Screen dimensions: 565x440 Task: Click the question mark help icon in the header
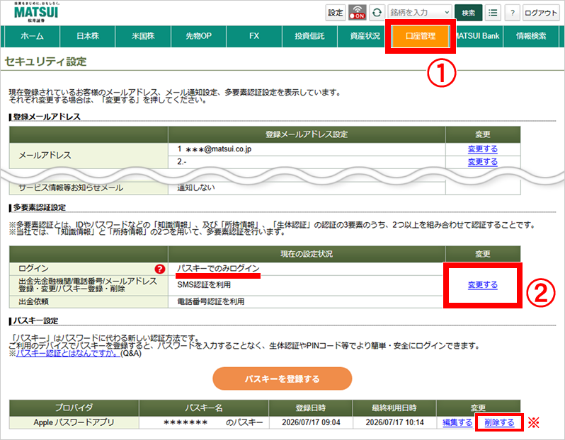[x=512, y=13]
